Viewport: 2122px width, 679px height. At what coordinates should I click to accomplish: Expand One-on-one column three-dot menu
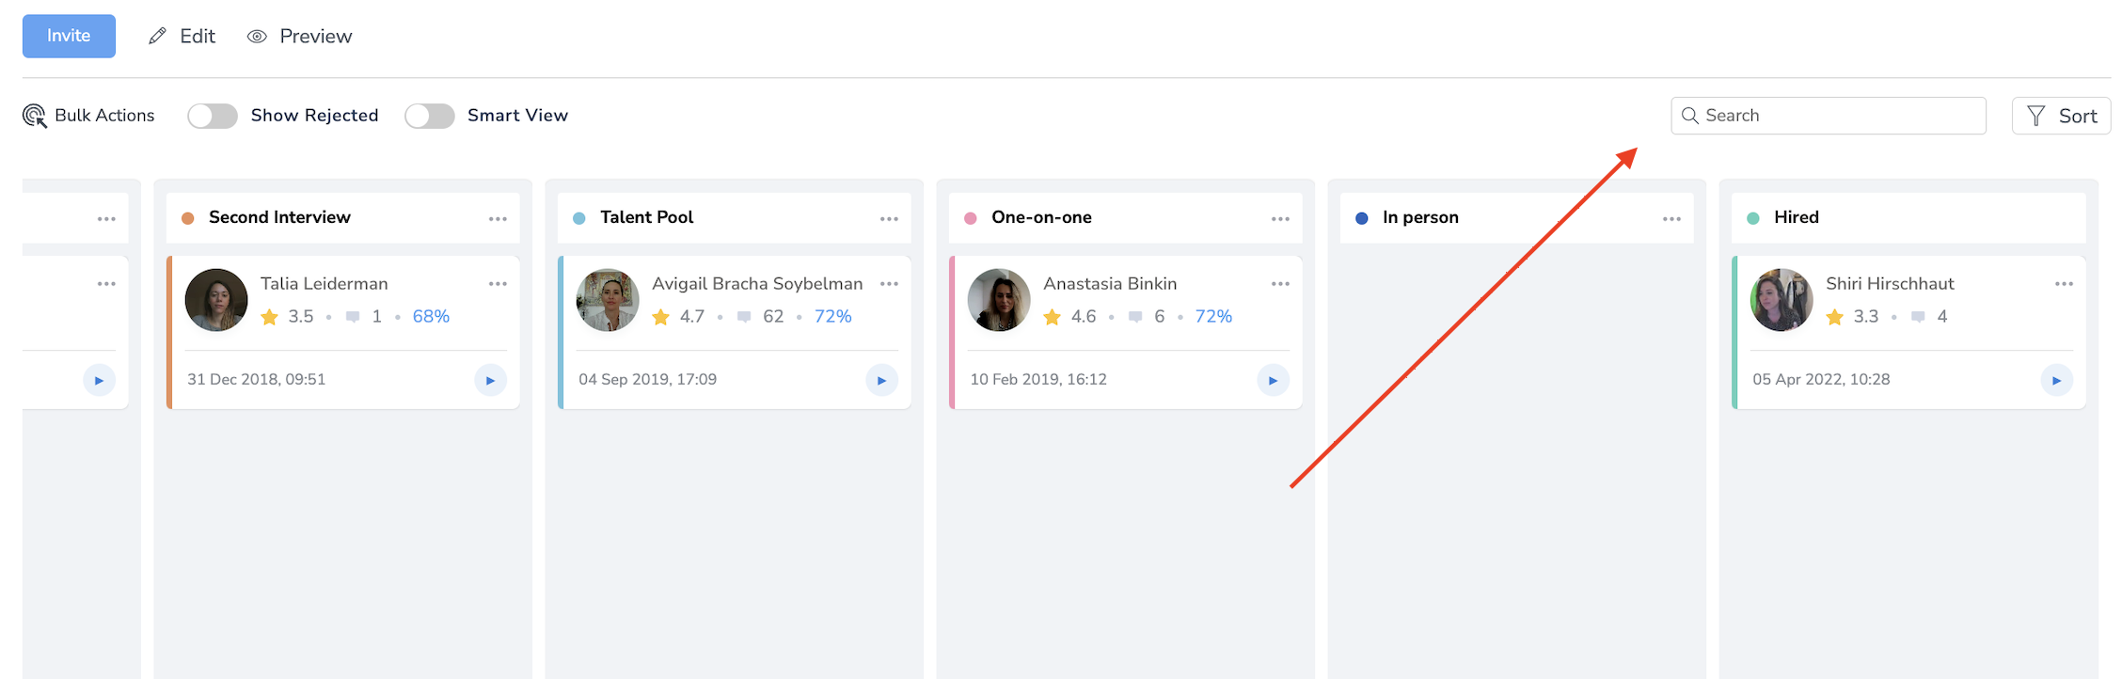[1280, 218]
